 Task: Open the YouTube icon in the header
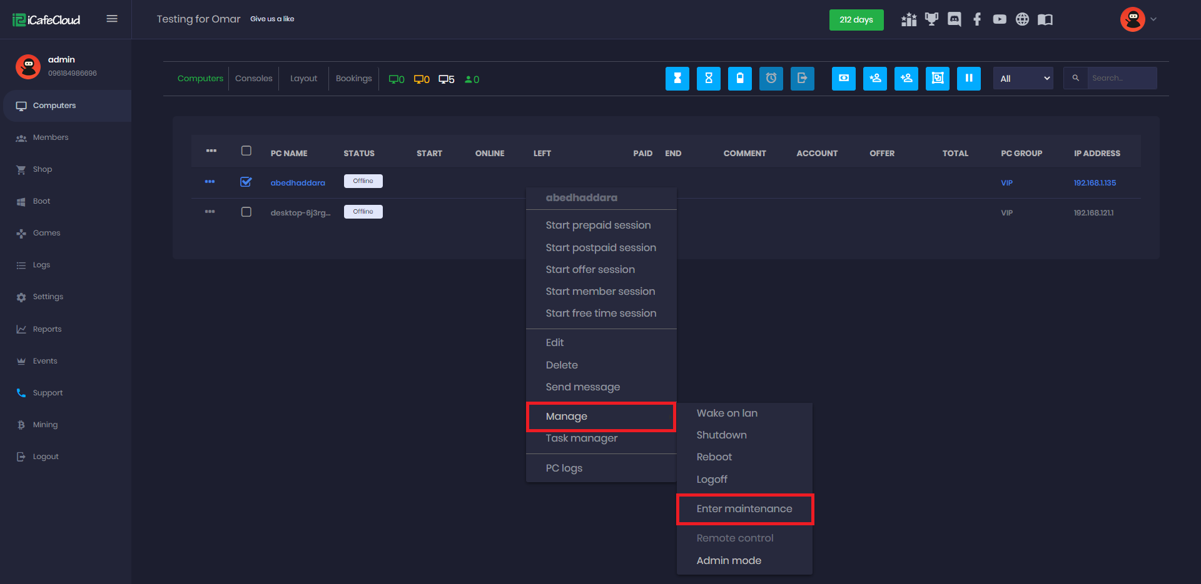tap(999, 19)
